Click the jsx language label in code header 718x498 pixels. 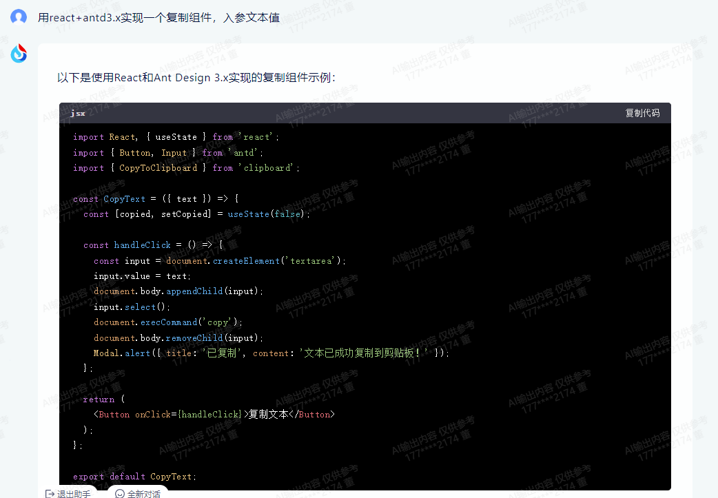pos(78,113)
